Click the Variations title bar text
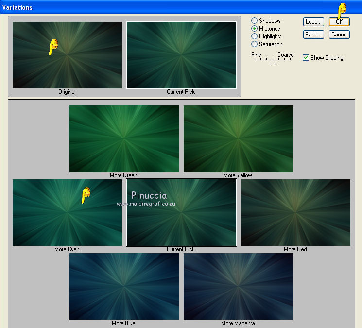This screenshot has height=328, width=362. coord(17,7)
